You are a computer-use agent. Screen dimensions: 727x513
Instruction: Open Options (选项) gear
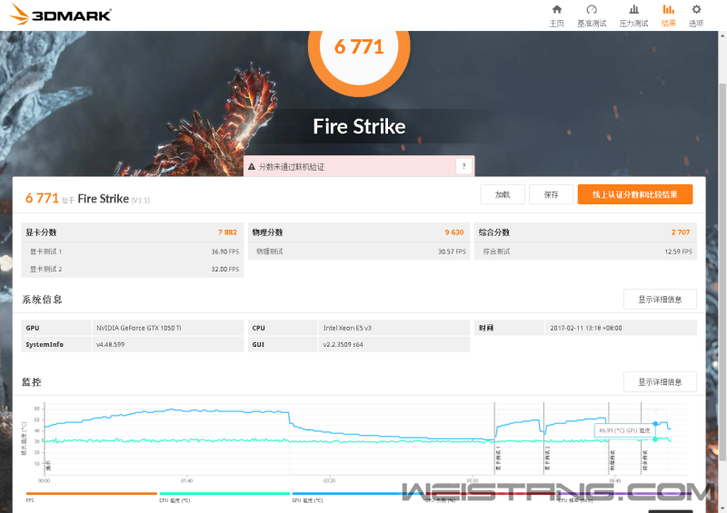[x=696, y=15]
